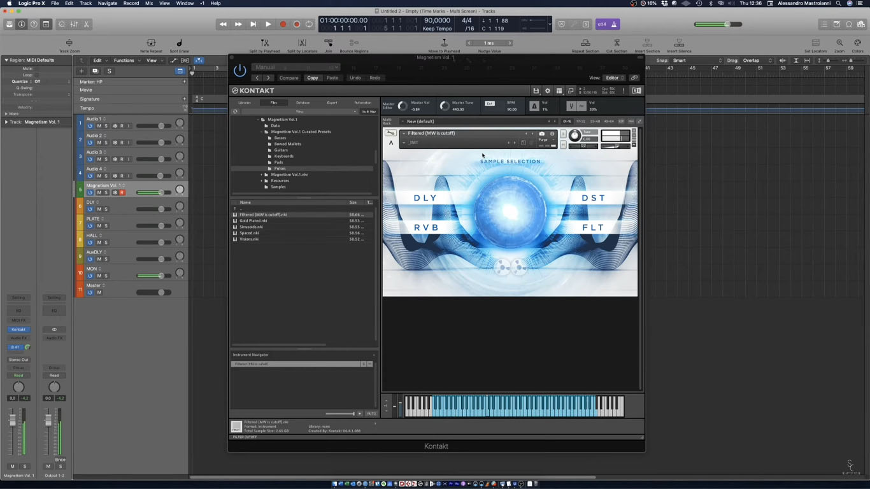Select Gold Plated.nki in file list
Image resolution: width=870 pixels, height=489 pixels.
coord(253,221)
